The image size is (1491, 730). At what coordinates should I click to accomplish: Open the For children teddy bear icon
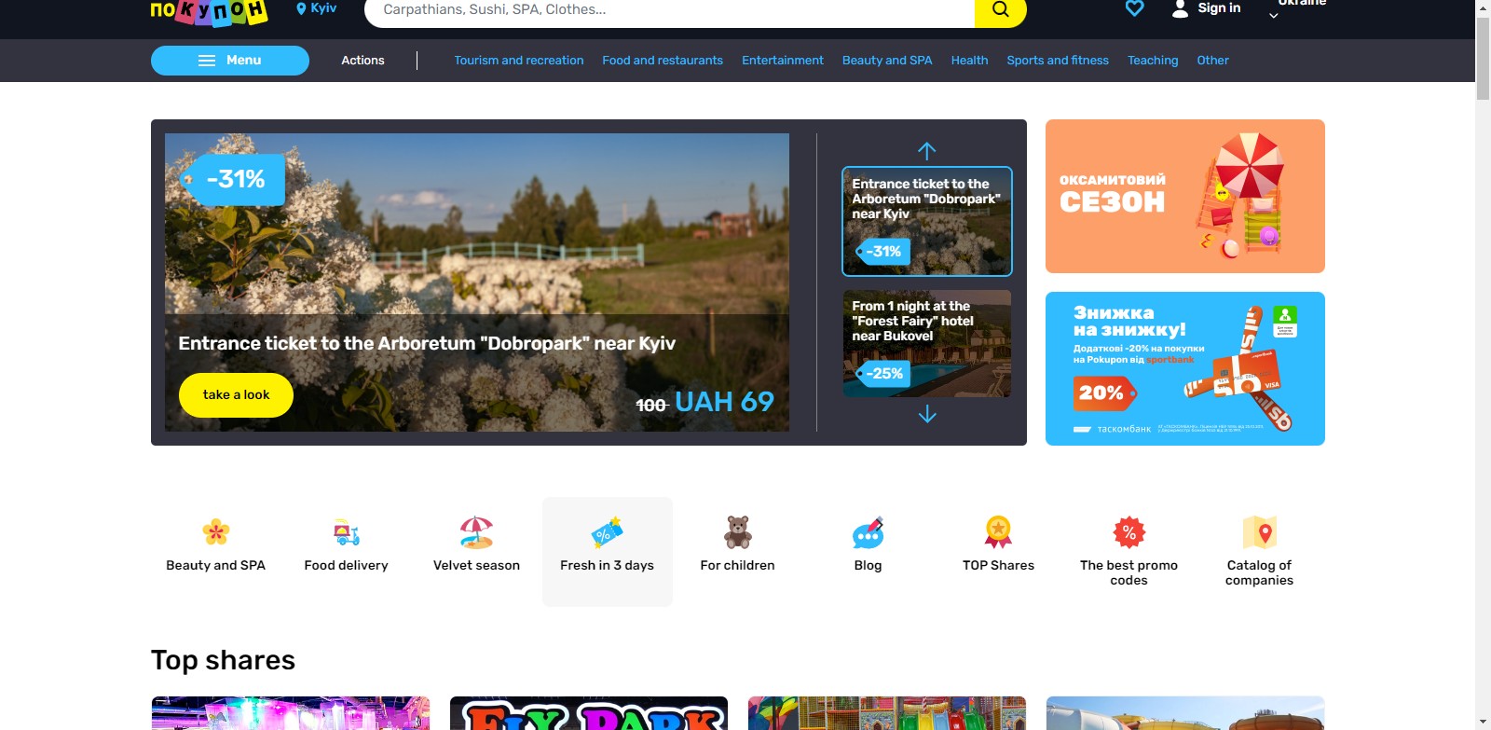737,532
